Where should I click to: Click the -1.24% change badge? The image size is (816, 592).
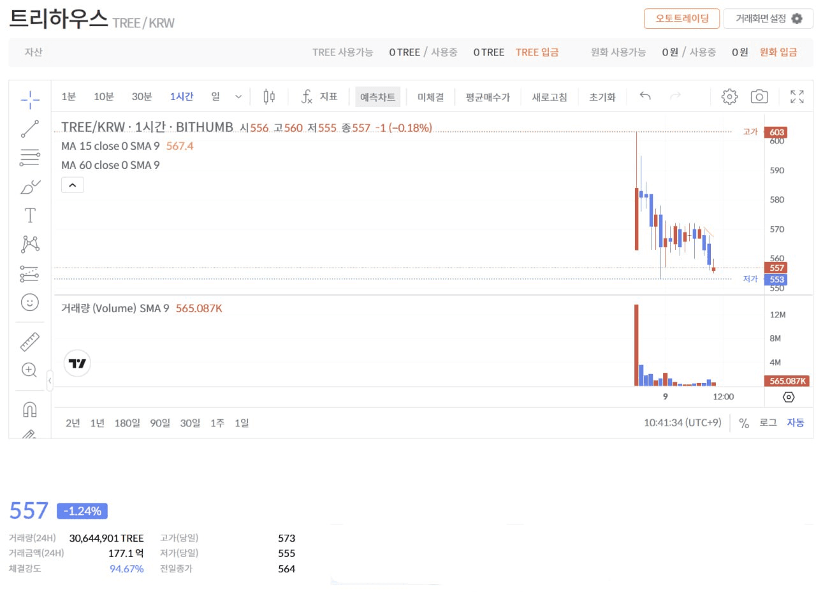point(82,511)
